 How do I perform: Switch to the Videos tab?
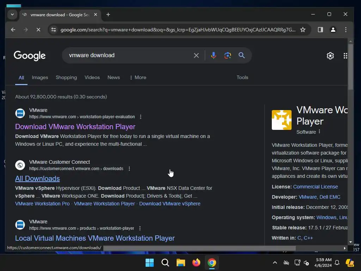pyautogui.click(x=92, y=77)
